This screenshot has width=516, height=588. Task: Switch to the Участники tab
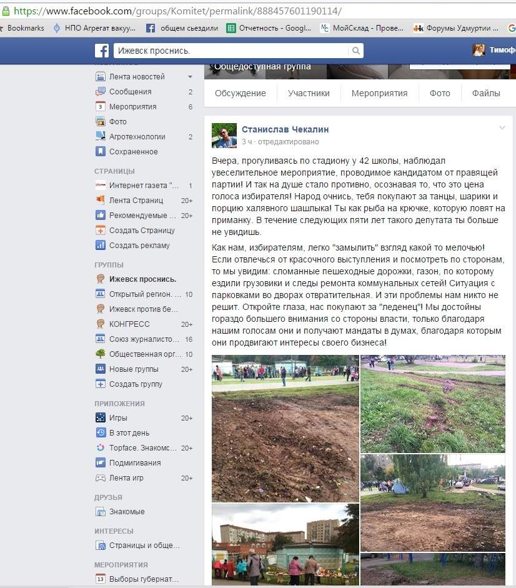coord(309,93)
